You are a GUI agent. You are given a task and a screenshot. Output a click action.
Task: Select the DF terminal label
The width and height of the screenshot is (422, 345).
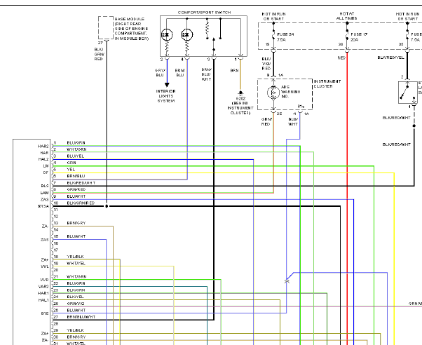46,172
